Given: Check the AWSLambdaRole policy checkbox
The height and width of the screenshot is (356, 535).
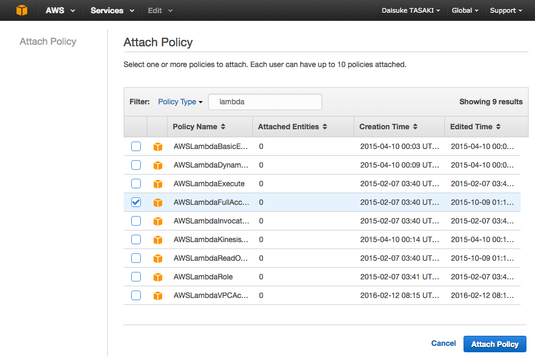Looking at the screenshot, I should [x=136, y=277].
